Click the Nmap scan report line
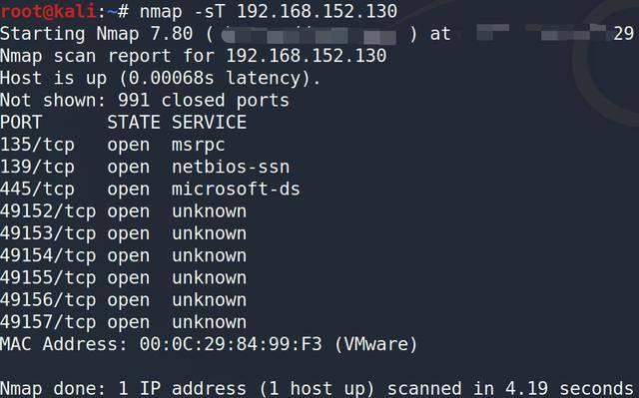This screenshot has width=639, height=398. (x=193, y=56)
